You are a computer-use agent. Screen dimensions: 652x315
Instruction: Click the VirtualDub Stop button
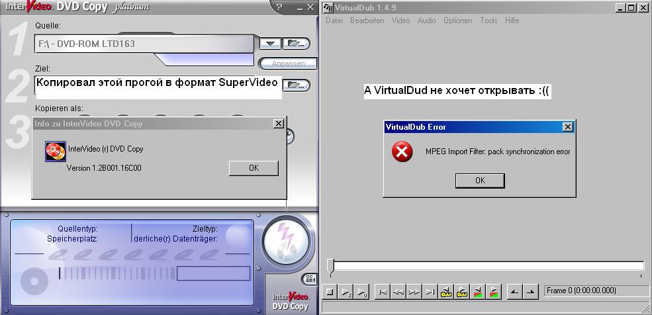330,292
